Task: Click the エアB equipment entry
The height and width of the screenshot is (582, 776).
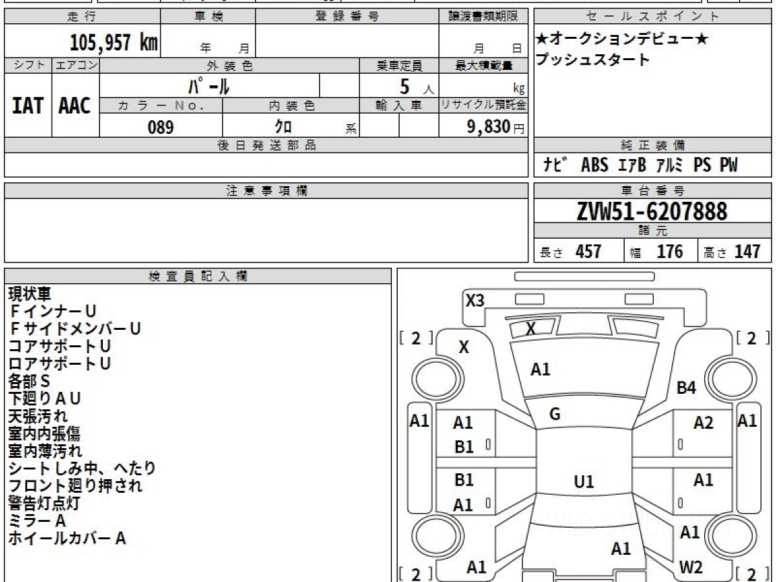Action: [x=632, y=166]
